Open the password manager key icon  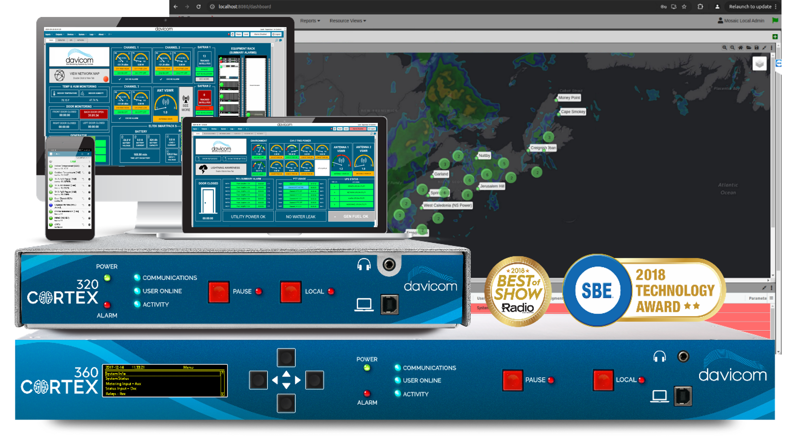click(663, 6)
